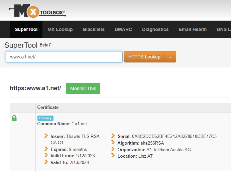Image resolution: width=231 pixels, height=172 pixels.
Task: Click the https:www.a1.net/ result heading
Action: pyautogui.click(x=35, y=88)
